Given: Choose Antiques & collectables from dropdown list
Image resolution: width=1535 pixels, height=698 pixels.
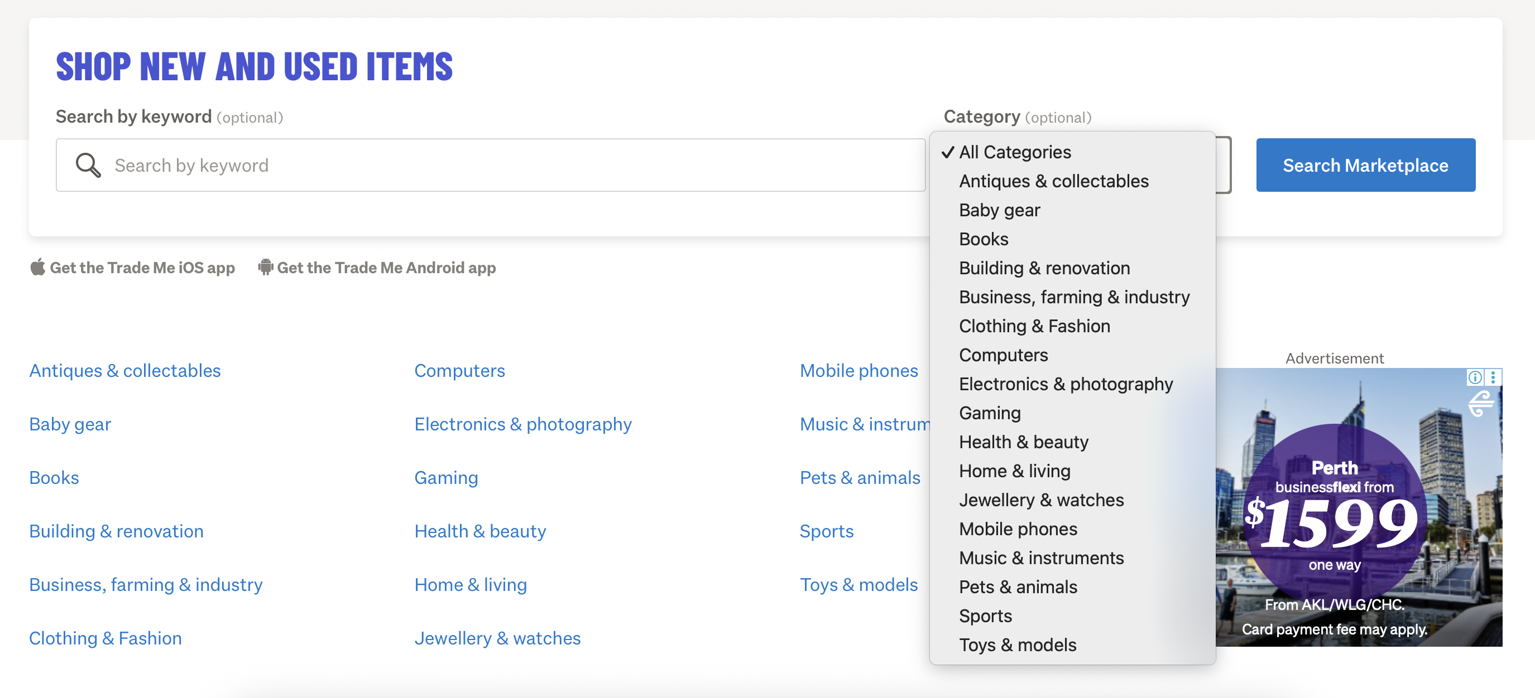Looking at the screenshot, I should (x=1053, y=181).
